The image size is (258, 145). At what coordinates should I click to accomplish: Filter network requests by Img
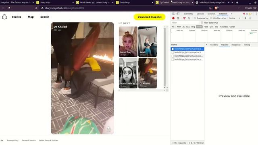coord(193,27)
